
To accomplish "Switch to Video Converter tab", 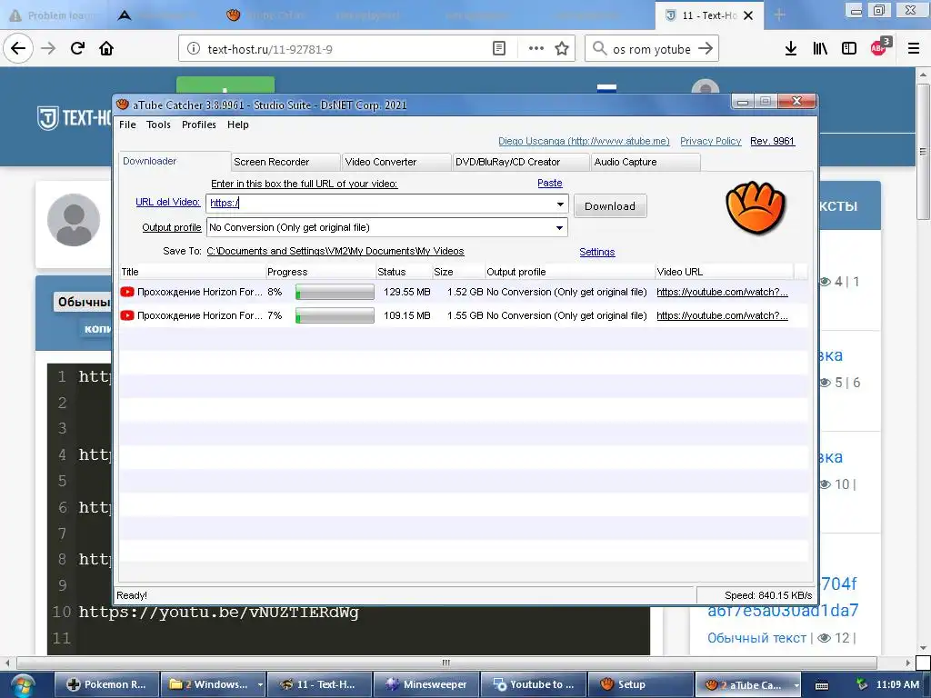I will [x=396, y=162].
